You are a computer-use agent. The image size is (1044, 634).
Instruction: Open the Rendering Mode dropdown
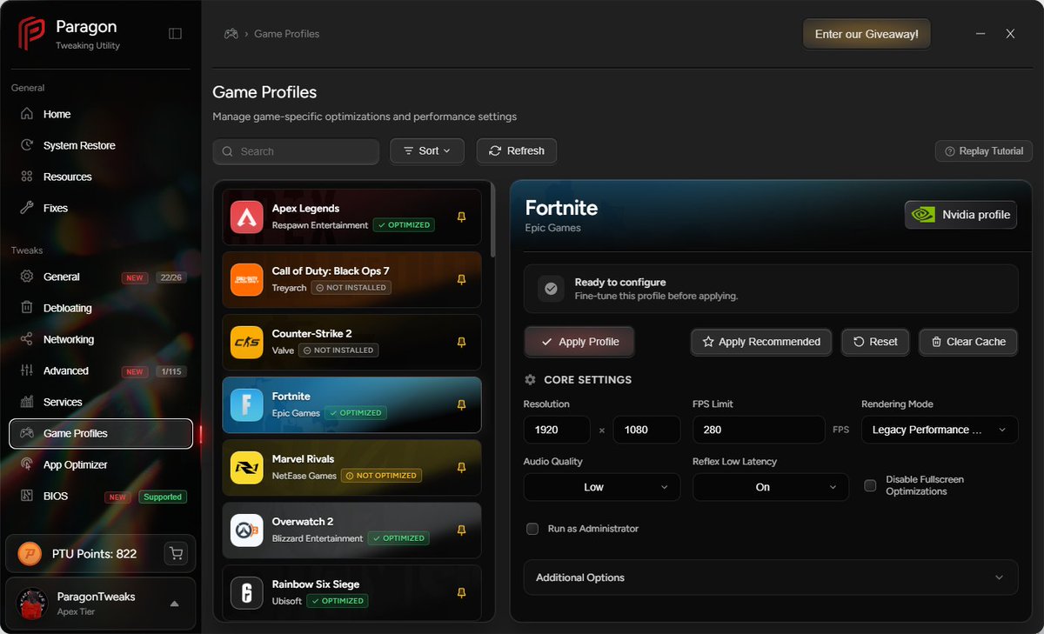[x=940, y=430]
